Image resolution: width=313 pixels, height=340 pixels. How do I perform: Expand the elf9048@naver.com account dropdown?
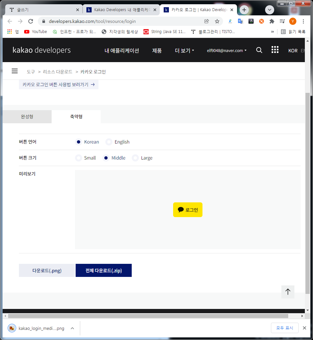[227, 51]
